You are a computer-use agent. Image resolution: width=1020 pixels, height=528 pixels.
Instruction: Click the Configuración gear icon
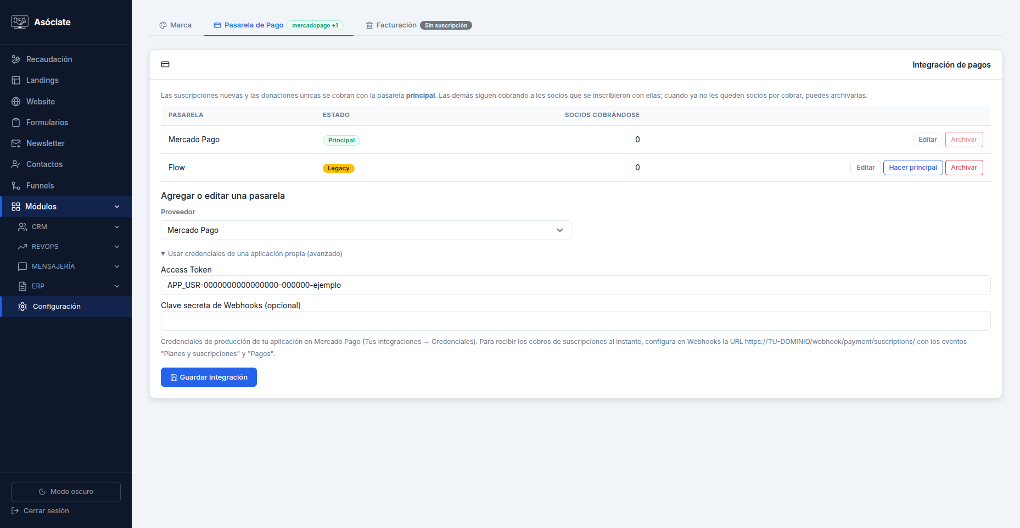pyautogui.click(x=23, y=307)
